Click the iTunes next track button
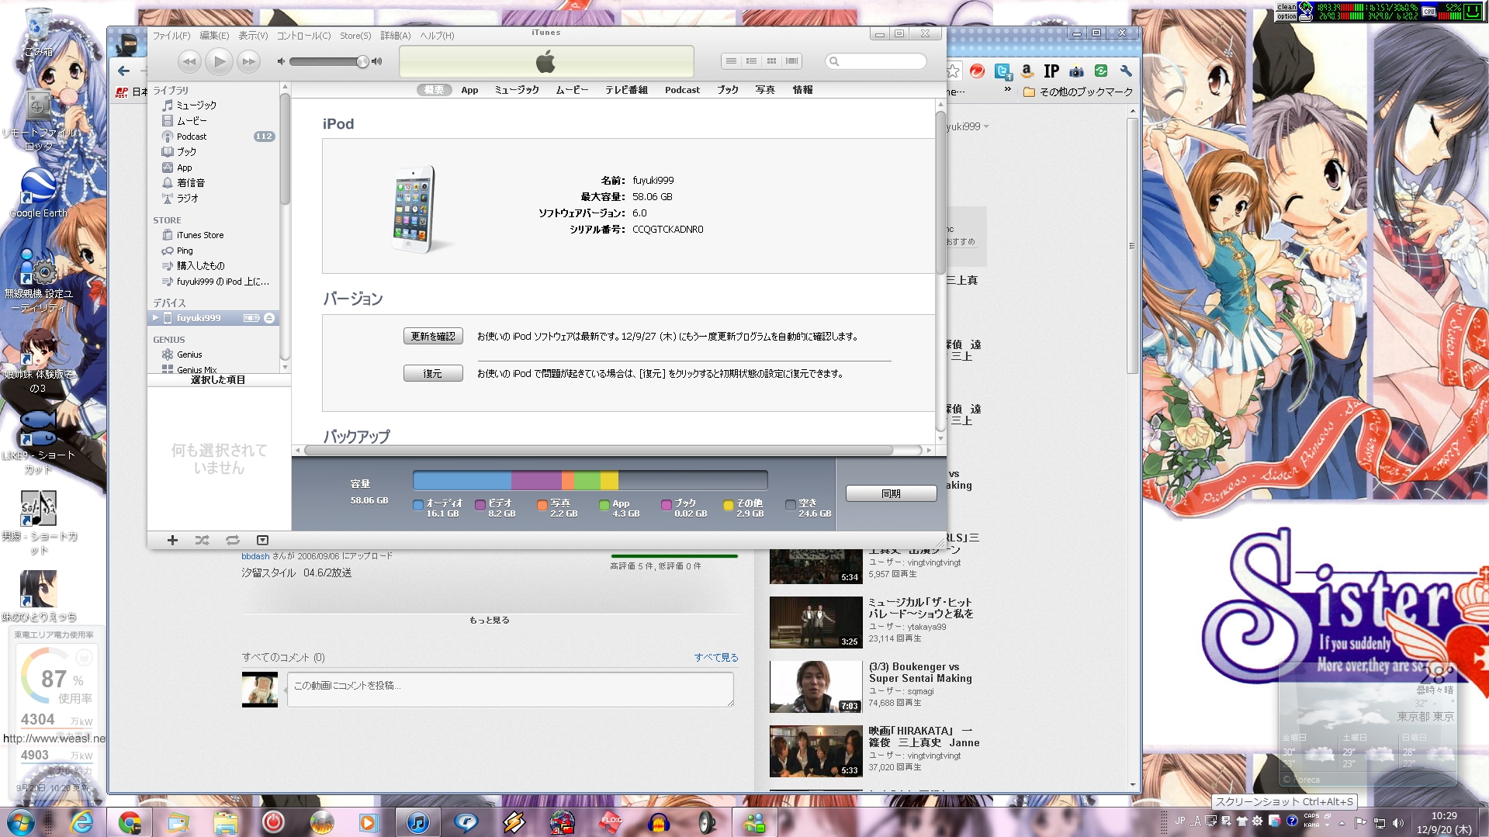The image size is (1489, 837). pyautogui.click(x=248, y=61)
